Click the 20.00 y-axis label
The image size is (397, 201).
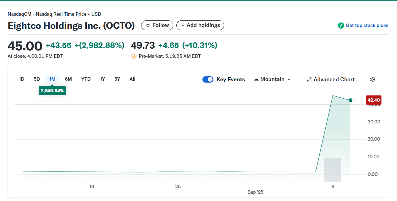point(374,139)
